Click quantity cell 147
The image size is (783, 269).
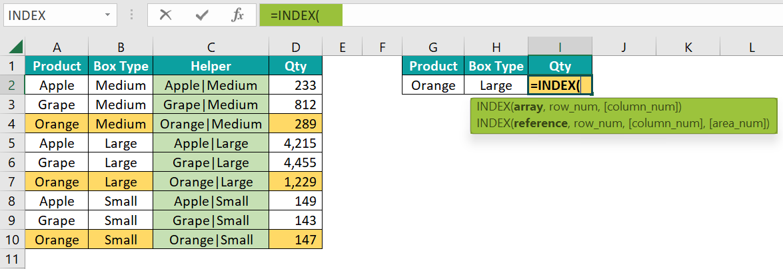pyautogui.click(x=296, y=240)
